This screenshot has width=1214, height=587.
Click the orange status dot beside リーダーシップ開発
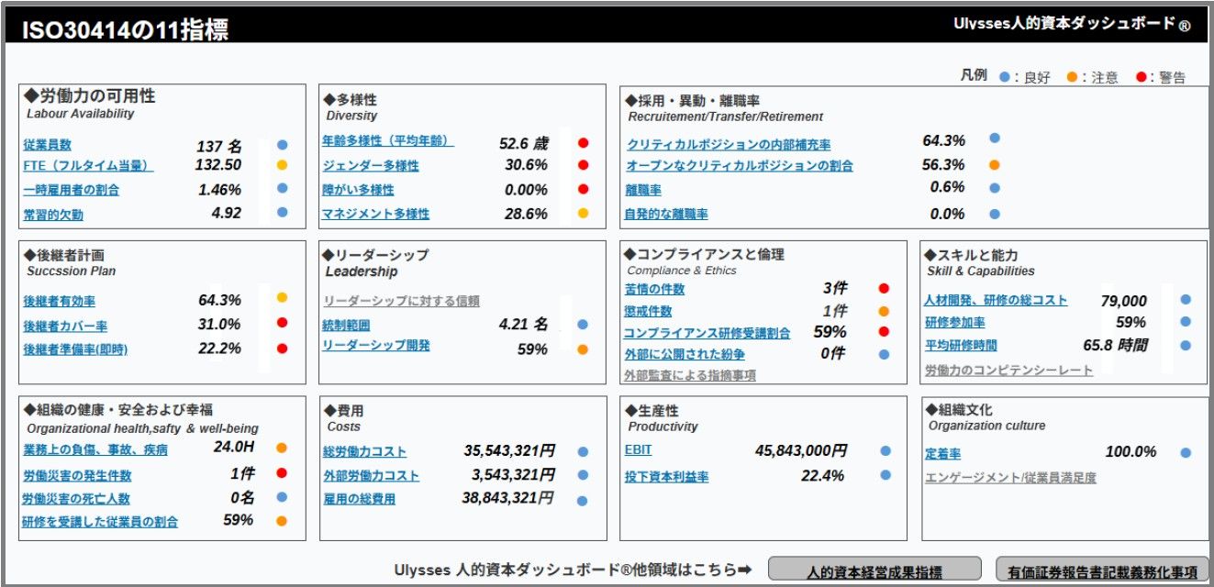pyautogui.click(x=583, y=349)
